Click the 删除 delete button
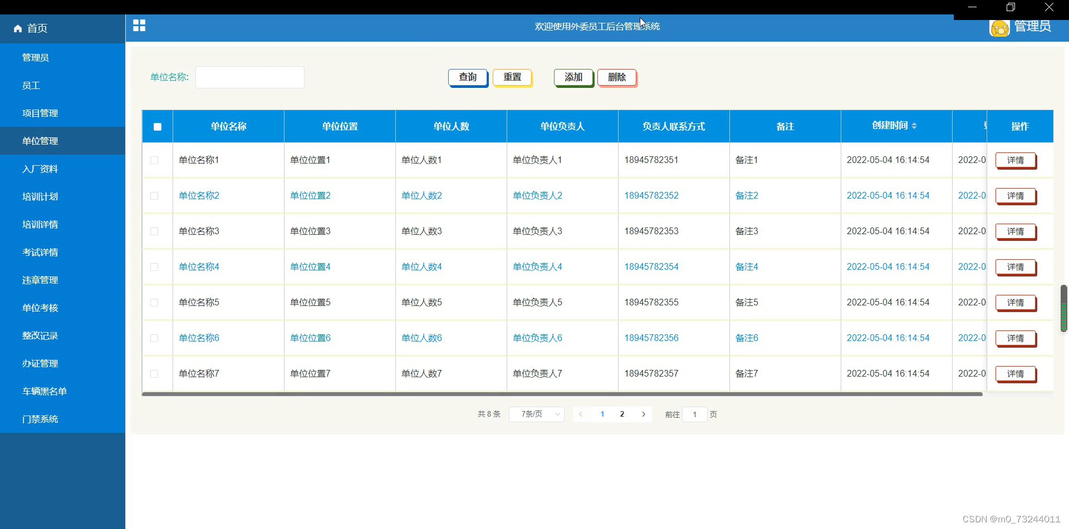 tap(617, 77)
